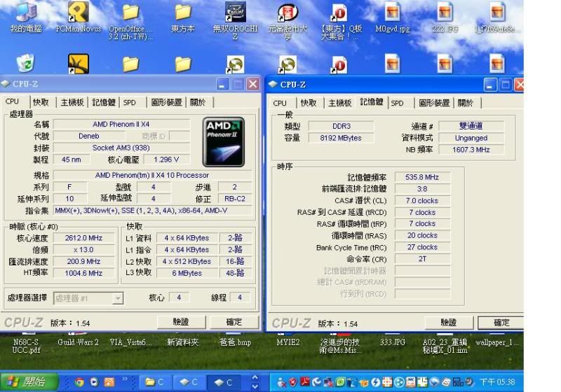Open the 記憶體 tab in left CPU-Z window
This screenshot has height=392, width=561.
coord(104,102)
